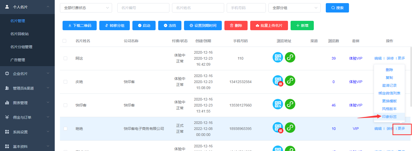Click green link icon in 艳艳 row
417x151 pixels.
(290, 128)
